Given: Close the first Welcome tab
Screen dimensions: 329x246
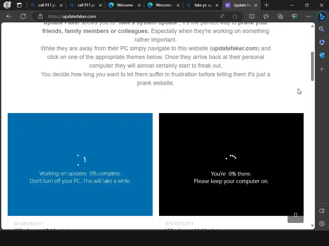Looking at the screenshot, I should click(139, 5).
